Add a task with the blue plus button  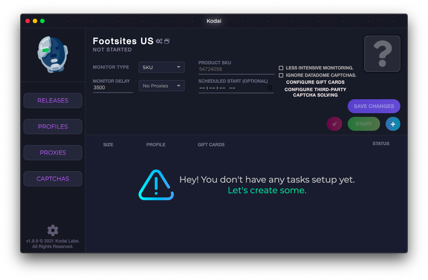click(393, 124)
